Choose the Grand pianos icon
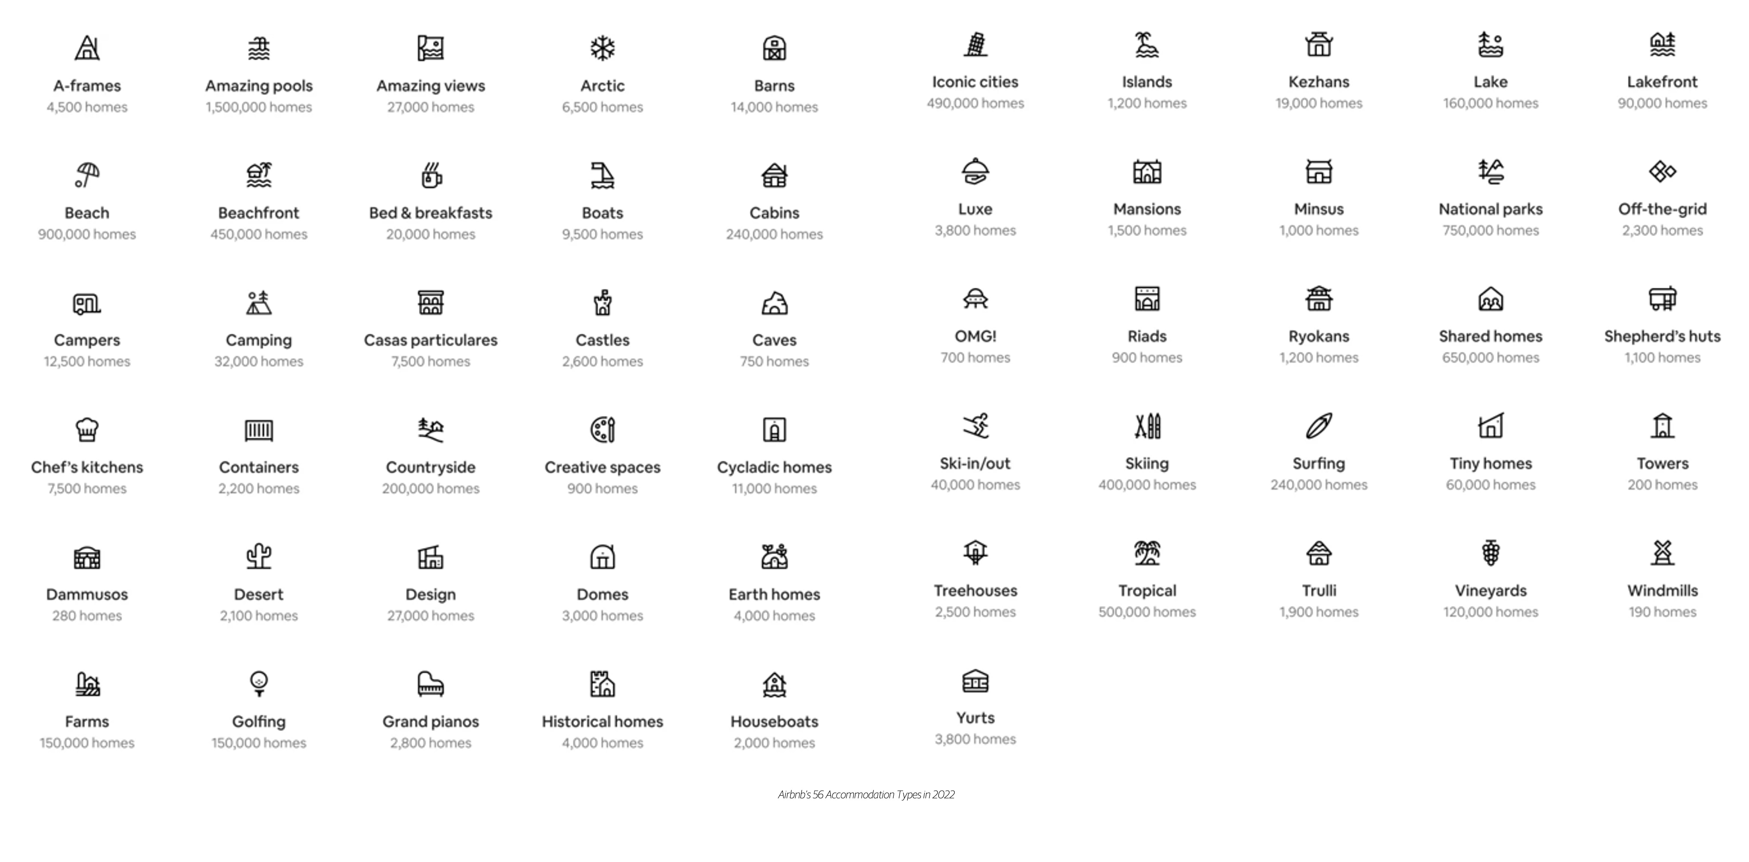1749x862 pixels. (x=430, y=684)
